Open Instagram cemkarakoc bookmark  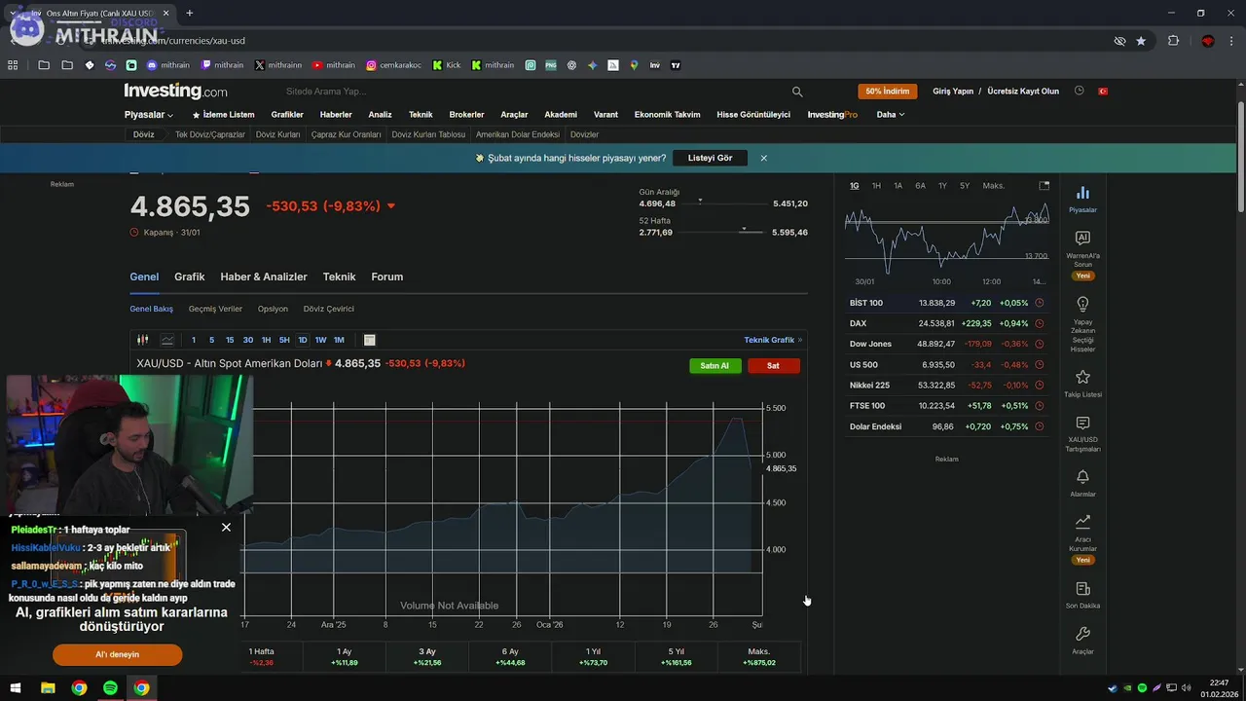click(x=393, y=65)
